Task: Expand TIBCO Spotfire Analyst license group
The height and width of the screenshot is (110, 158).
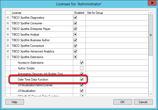Action: tap(8, 35)
